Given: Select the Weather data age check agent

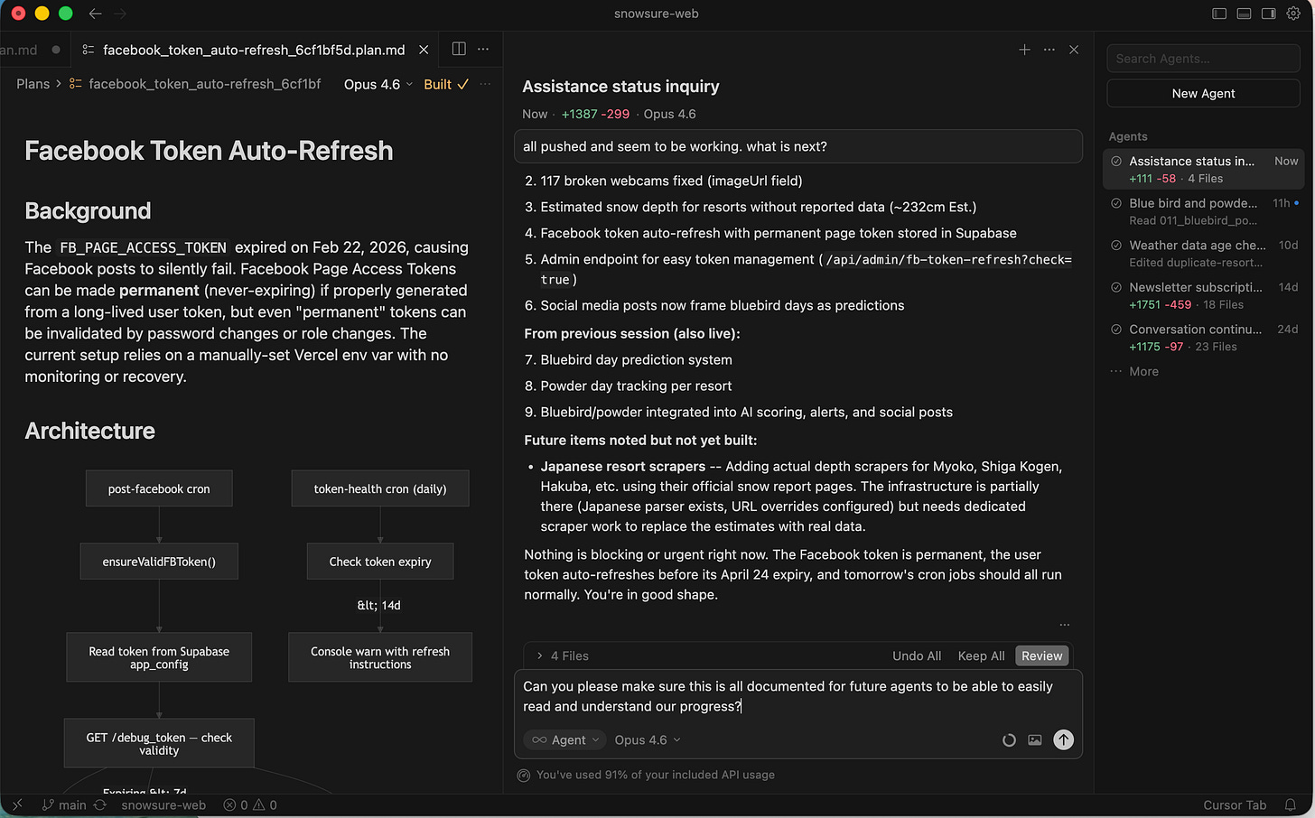Looking at the screenshot, I should pyautogui.click(x=1204, y=253).
